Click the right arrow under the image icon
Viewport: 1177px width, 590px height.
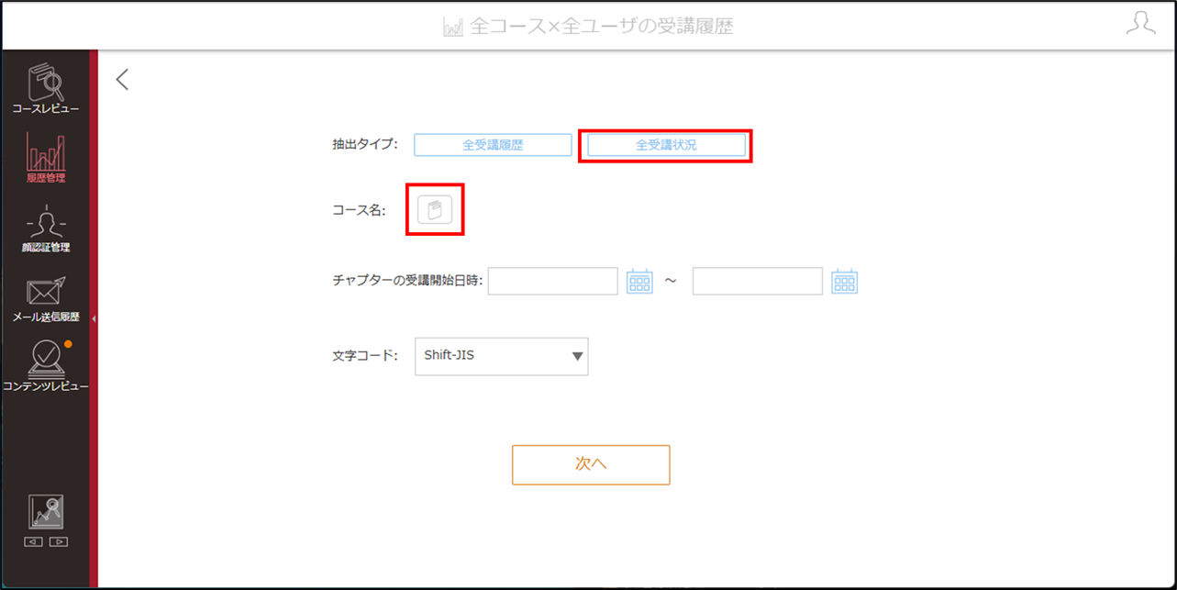coord(59,541)
